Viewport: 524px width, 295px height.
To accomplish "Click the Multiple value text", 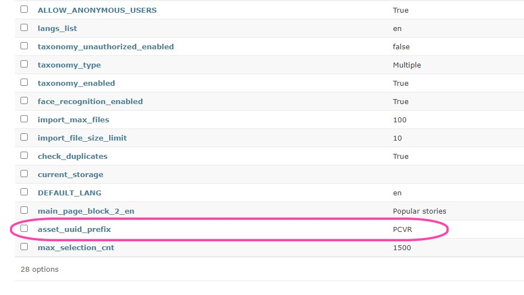I will [x=407, y=65].
